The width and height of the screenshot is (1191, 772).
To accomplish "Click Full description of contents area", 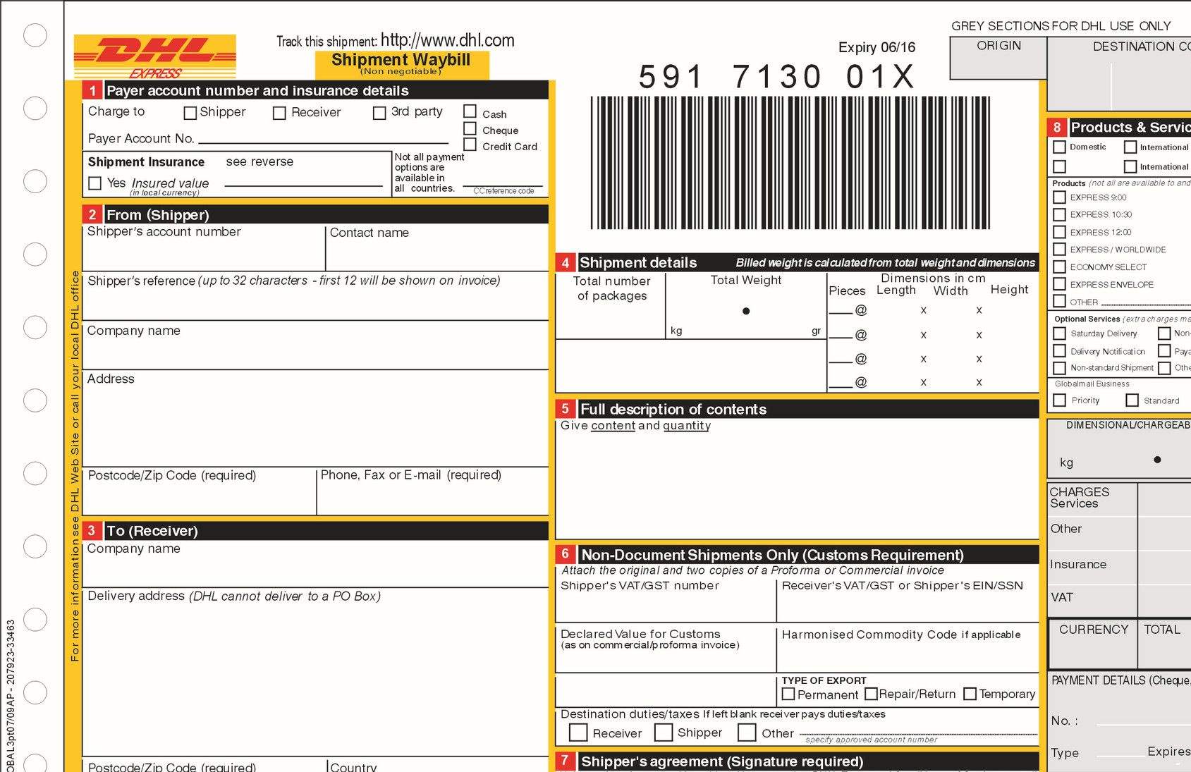I will 797,479.
